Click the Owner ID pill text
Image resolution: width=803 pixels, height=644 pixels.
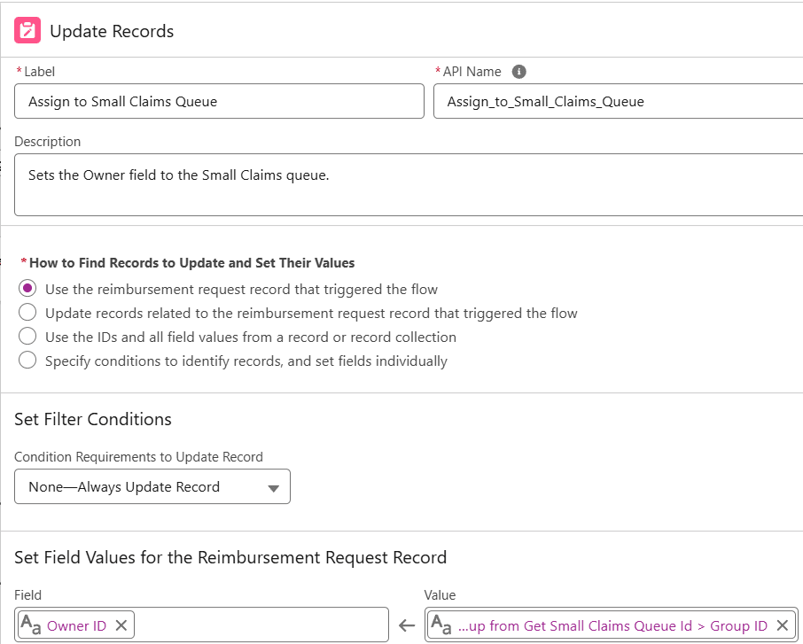tap(76, 625)
